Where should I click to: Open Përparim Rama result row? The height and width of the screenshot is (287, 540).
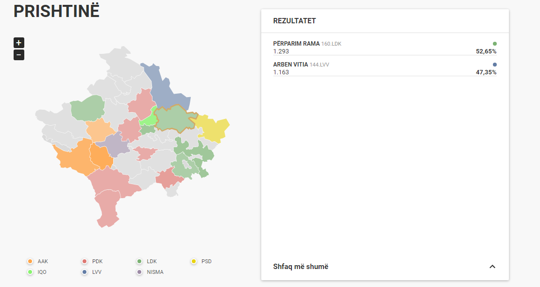[x=385, y=48]
